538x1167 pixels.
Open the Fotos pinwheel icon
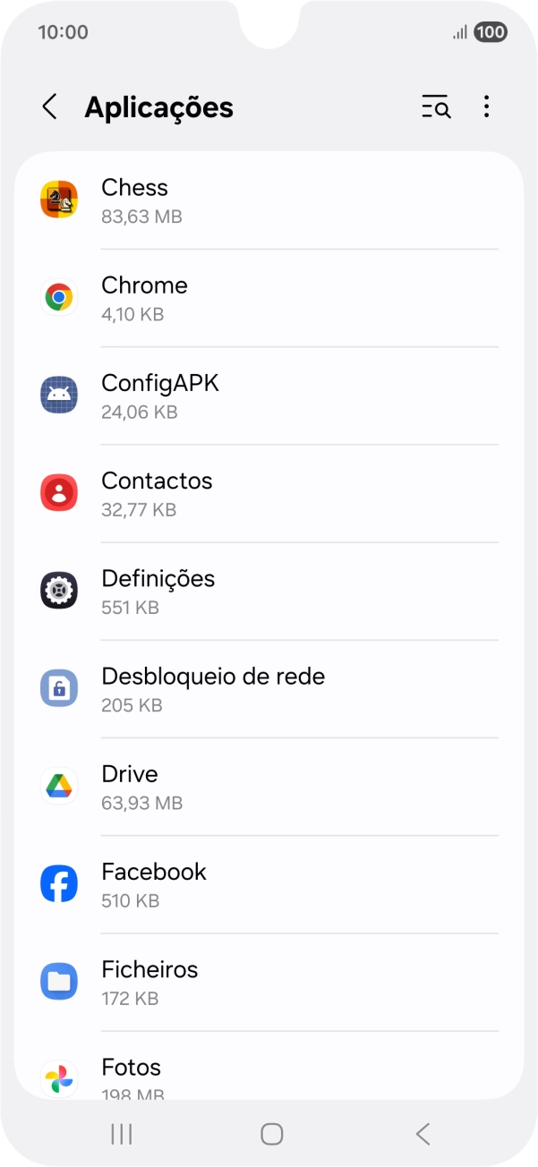[x=59, y=1078]
